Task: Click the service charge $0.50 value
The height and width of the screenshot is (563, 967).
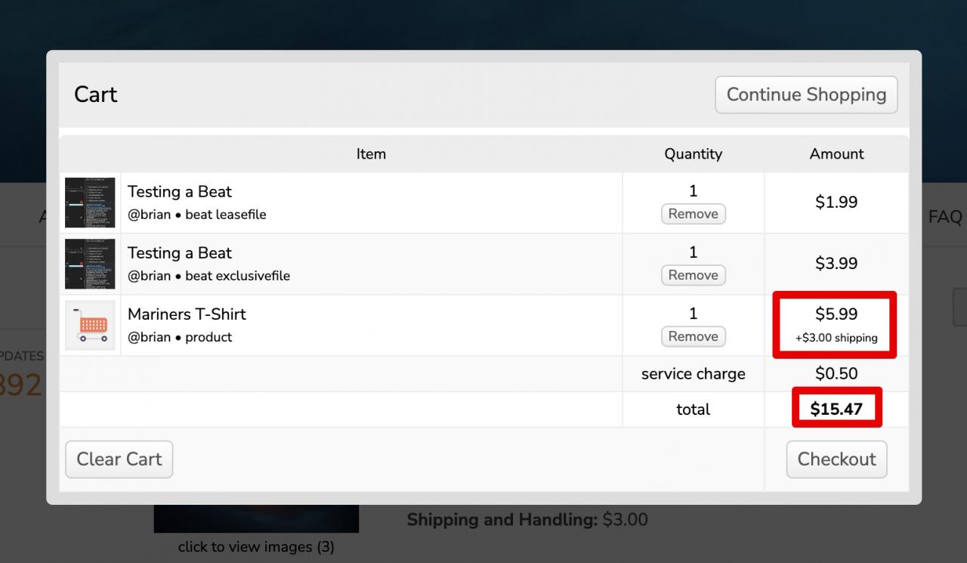Action: point(836,373)
